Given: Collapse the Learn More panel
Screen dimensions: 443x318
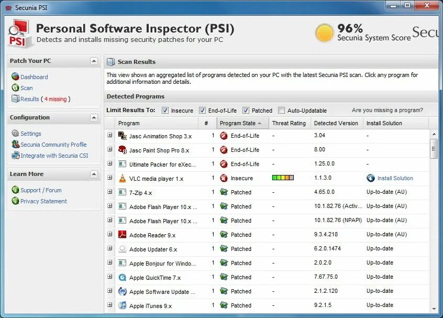Looking at the screenshot, I should (94, 174).
